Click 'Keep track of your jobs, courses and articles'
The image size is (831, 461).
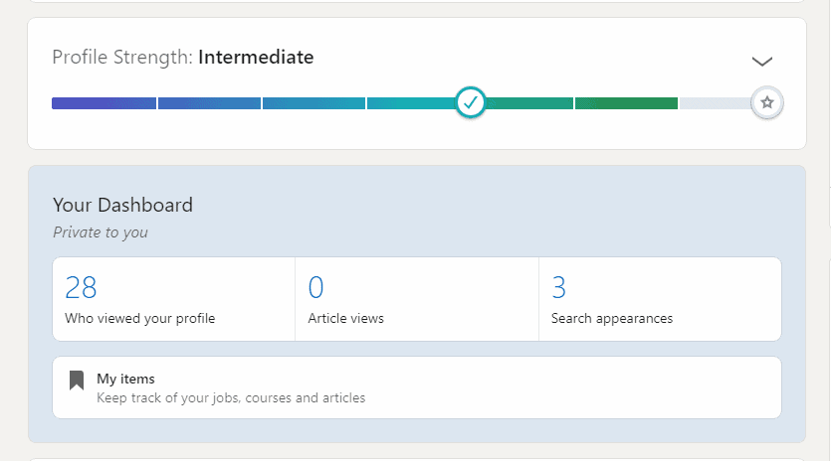click(231, 398)
